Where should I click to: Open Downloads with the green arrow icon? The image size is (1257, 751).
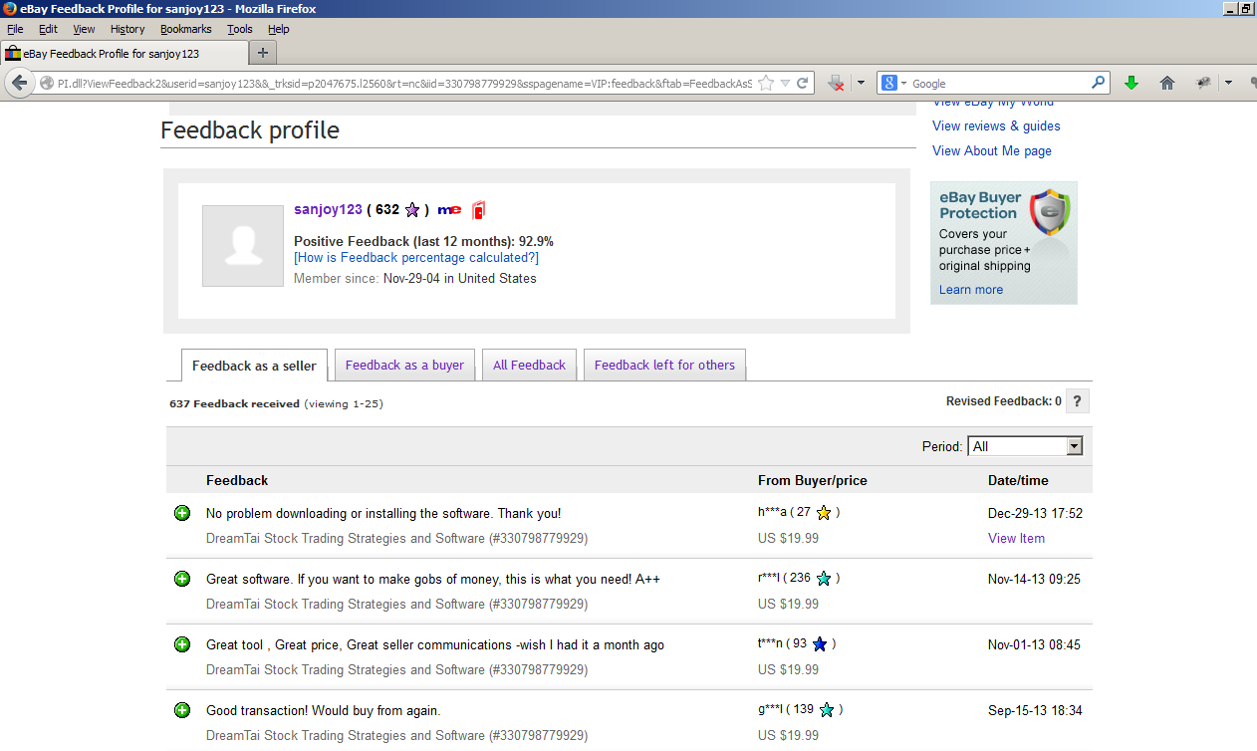[1131, 83]
